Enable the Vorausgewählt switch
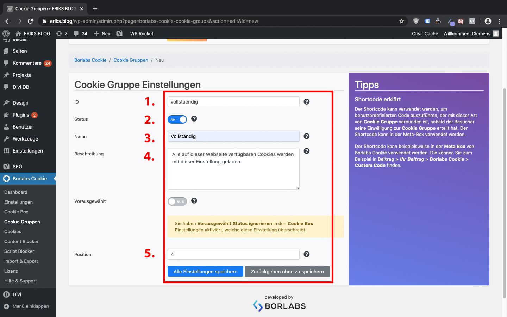 tap(177, 201)
